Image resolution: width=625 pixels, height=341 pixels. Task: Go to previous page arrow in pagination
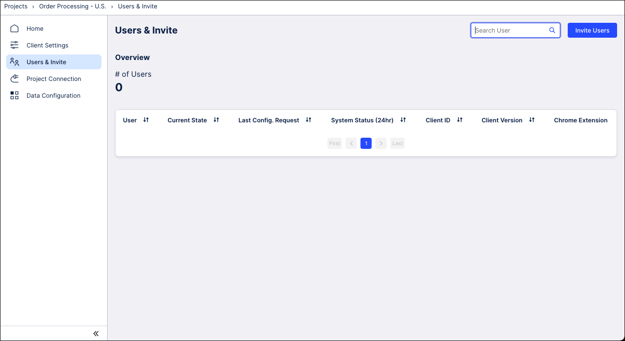[351, 143]
